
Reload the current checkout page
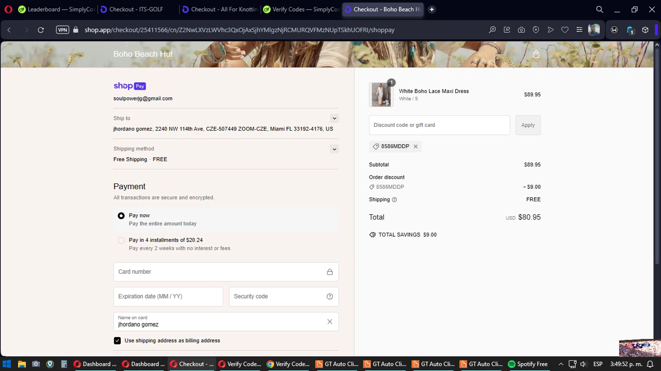[x=41, y=30]
